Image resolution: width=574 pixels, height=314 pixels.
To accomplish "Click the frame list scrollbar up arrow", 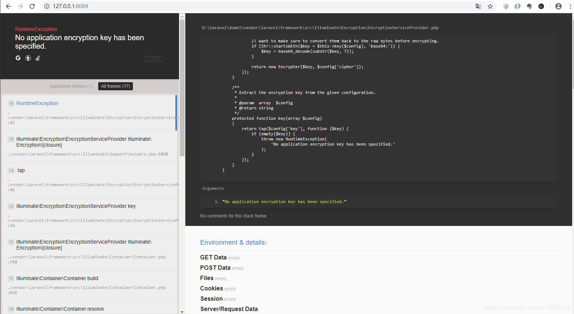I will coord(182,17).
